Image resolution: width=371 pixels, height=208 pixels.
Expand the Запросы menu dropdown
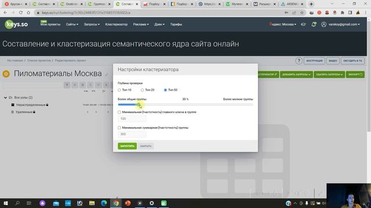point(92,24)
